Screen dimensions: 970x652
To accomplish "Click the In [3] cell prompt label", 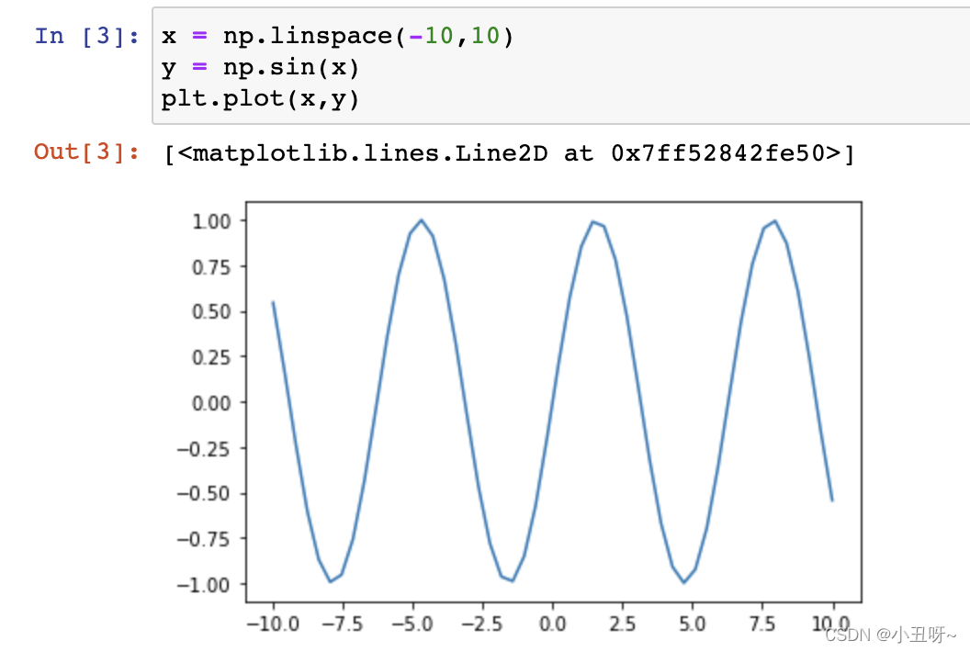I will [87, 37].
